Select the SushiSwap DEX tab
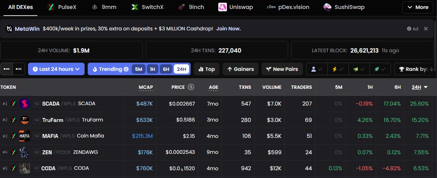437x178 pixels. point(344,7)
